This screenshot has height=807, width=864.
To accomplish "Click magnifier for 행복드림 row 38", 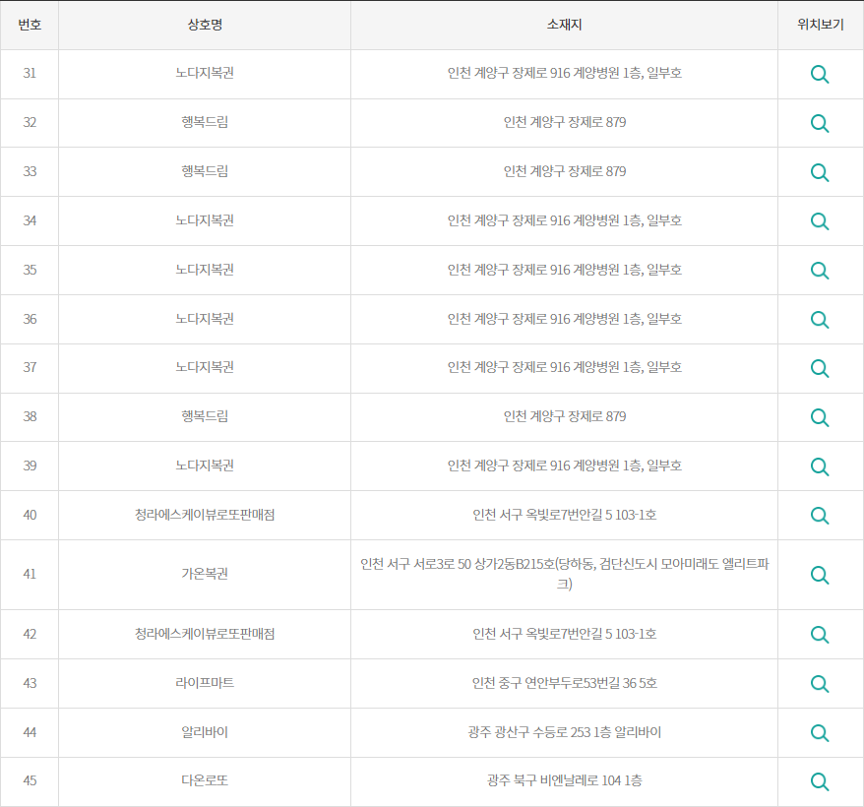I will click(x=820, y=417).
